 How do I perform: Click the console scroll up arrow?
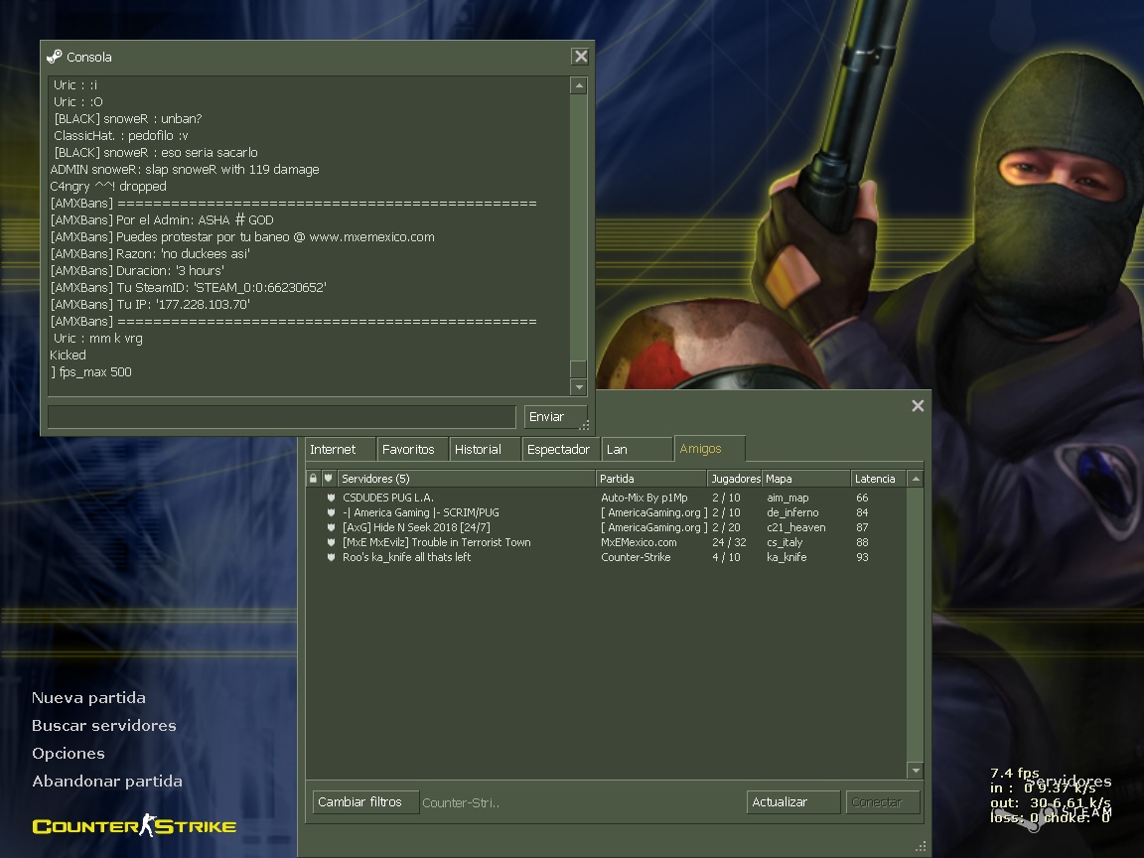(x=579, y=85)
